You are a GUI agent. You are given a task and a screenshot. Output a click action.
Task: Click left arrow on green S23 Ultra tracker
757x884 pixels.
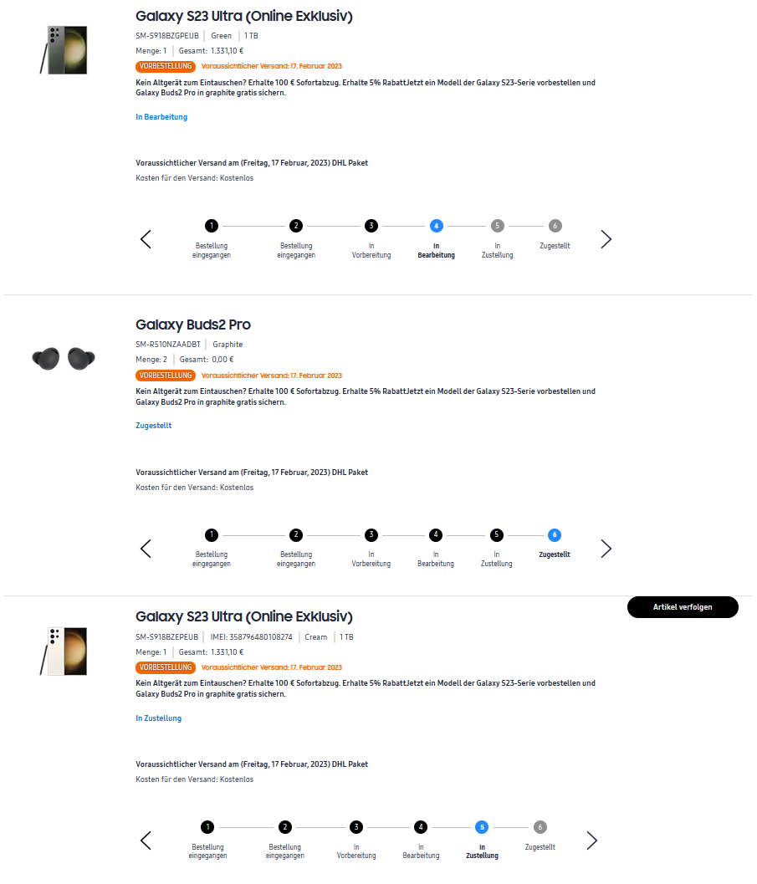[146, 240]
